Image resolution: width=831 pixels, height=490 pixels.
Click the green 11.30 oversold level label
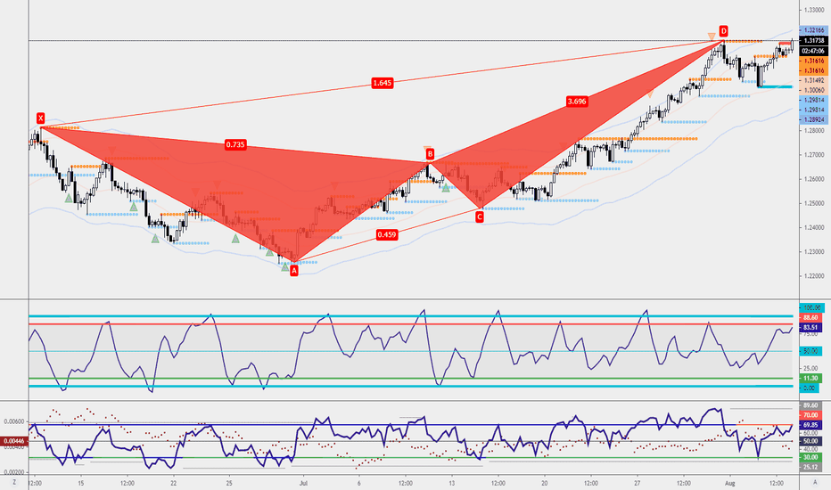tap(810, 379)
